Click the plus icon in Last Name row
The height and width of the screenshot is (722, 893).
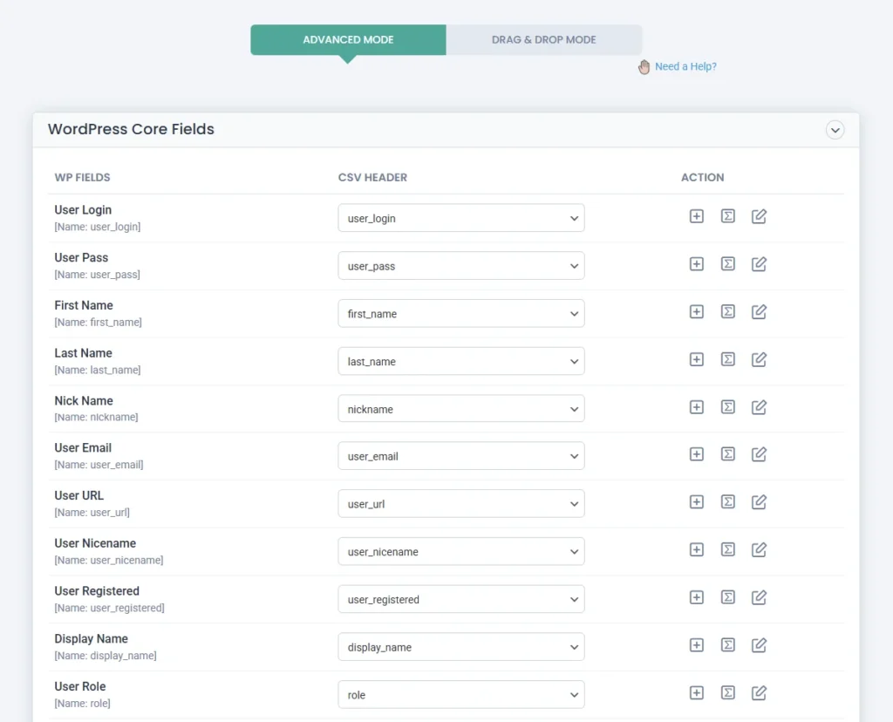click(x=696, y=359)
